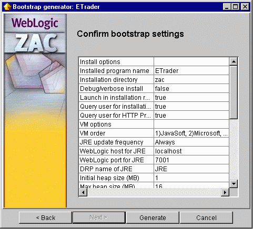Select the 'Launch in installation r...' cell
Image resolution: width=253 pixels, height=229 pixels.
(x=116, y=97)
